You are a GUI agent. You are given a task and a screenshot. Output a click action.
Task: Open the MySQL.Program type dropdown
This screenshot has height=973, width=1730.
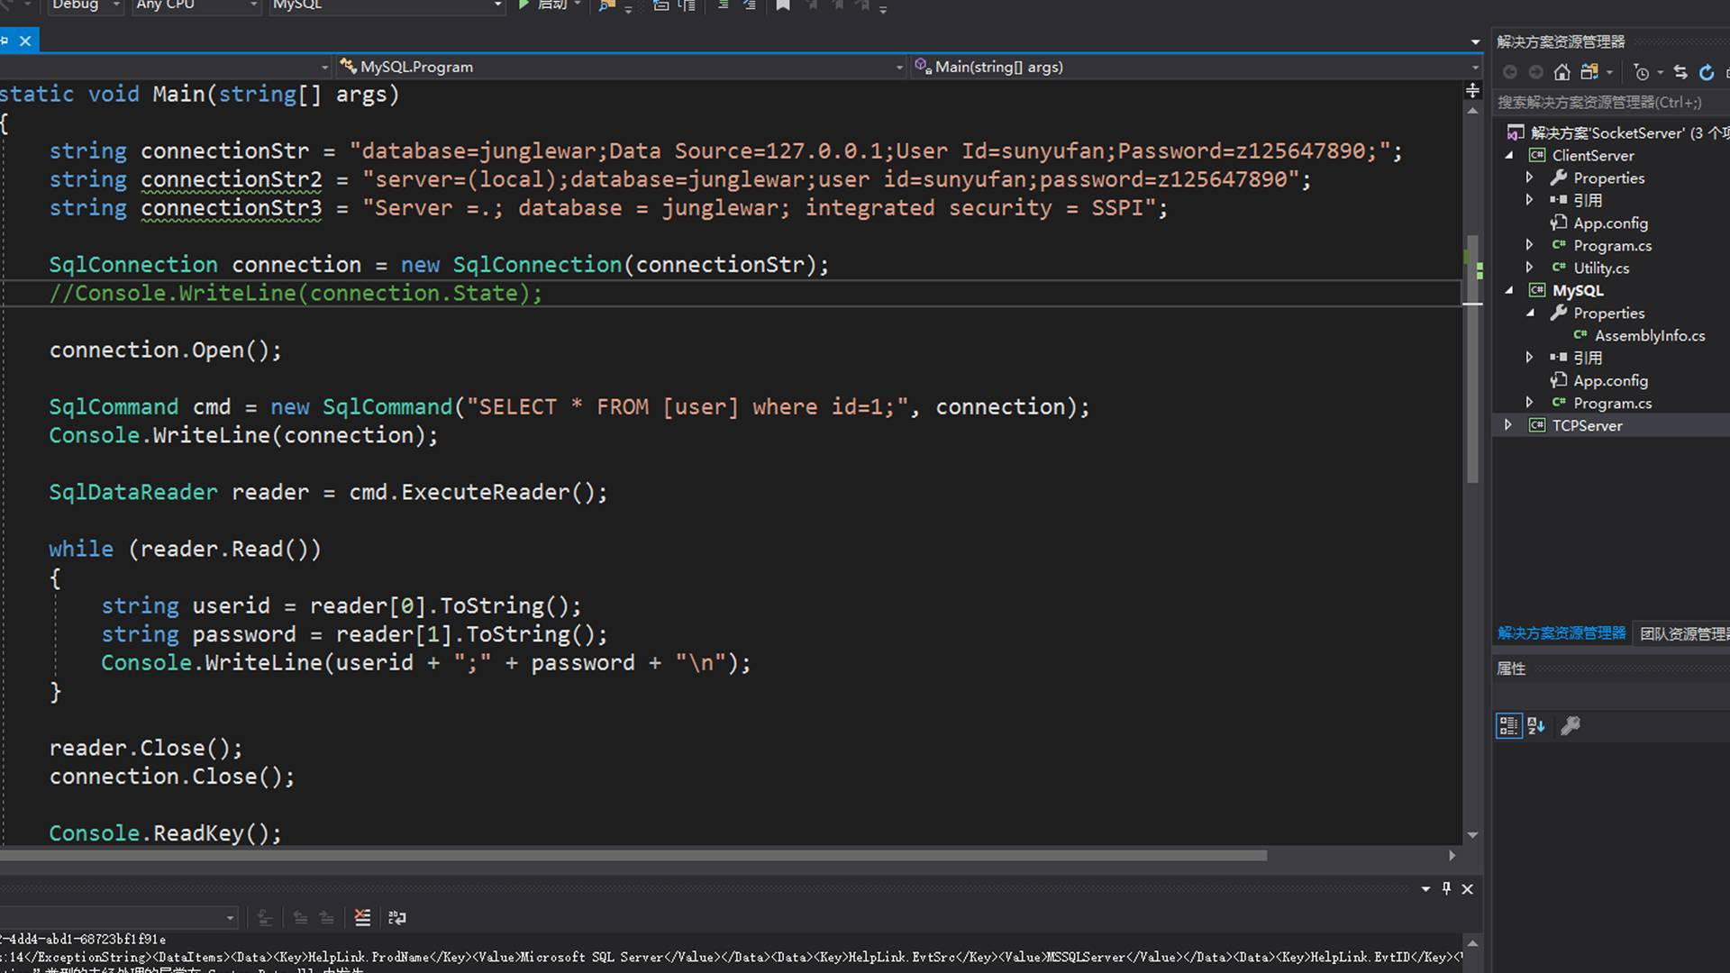621,67
